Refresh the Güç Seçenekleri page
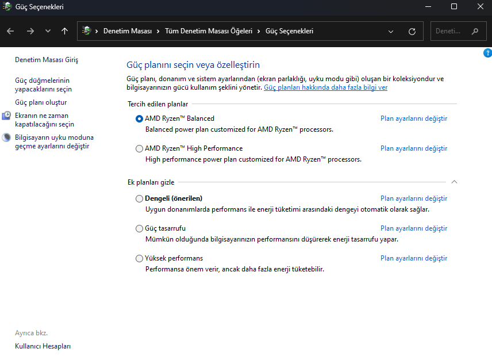Screen dimensions: 492x356 point(412,32)
